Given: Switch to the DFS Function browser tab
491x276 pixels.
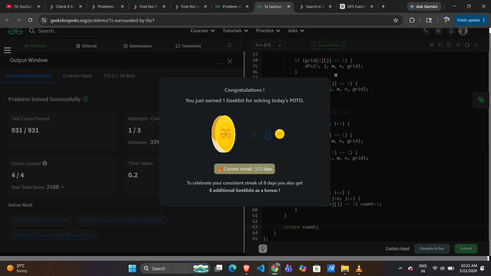Looking at the screenshot, I should pyautogui.click(x=357, y=7).
